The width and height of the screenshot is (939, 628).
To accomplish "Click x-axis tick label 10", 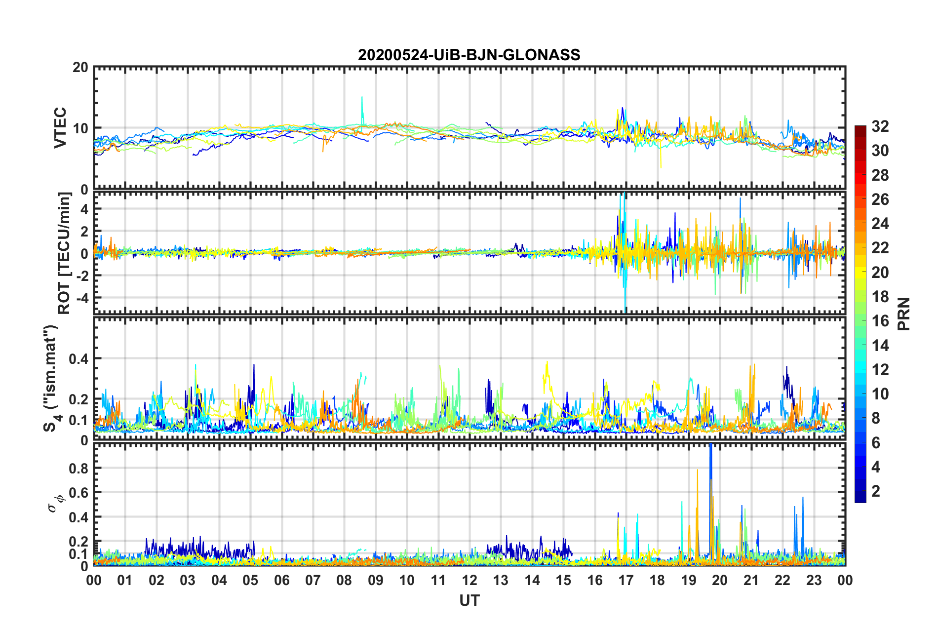I will coord(407,581).
